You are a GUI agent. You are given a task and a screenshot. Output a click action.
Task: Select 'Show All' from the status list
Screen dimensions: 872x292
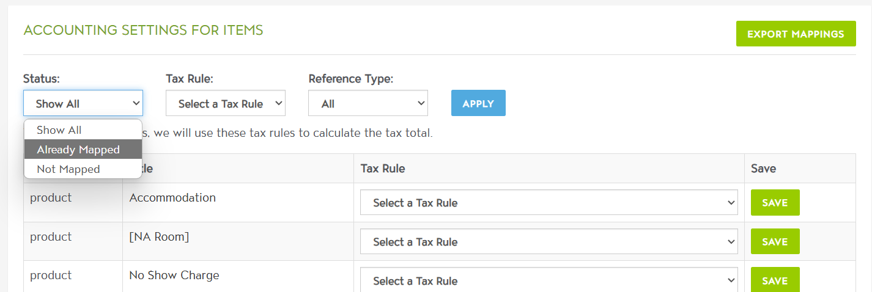tap(59, 130)
